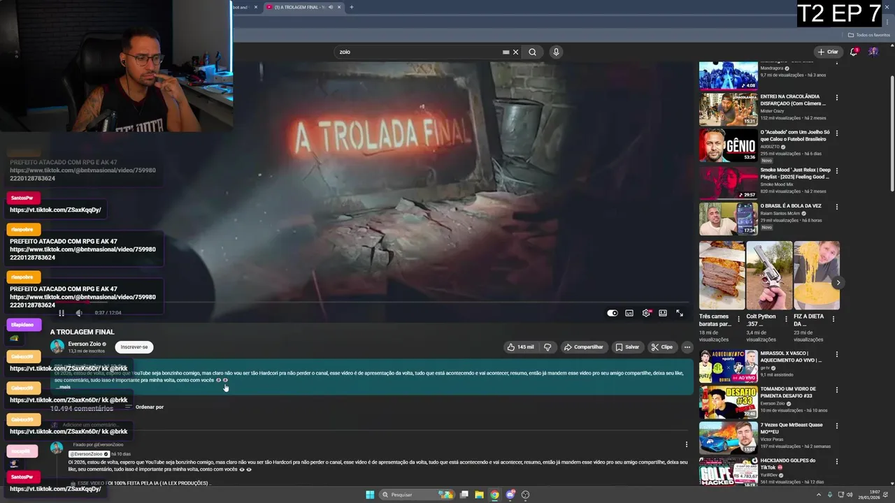Image resolution: width=895 pixels, height=503 pixels.
Task: Open options for 'O BRASIL É A BOLA DA VEZ'
Action: pyautogui.click(x=836, y=207)
